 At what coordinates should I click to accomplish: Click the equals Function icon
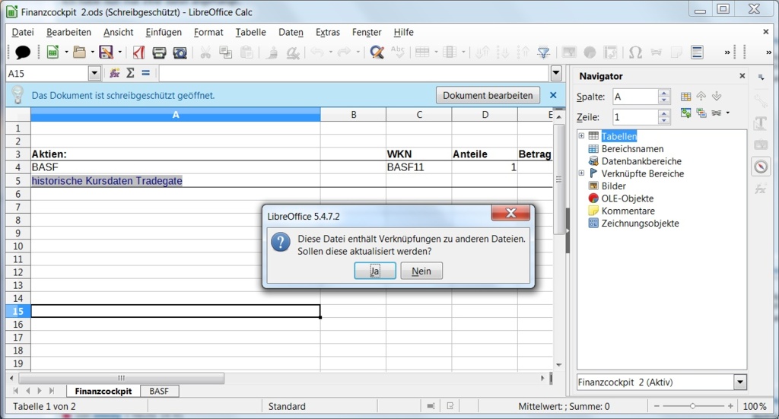click(145, 73)
